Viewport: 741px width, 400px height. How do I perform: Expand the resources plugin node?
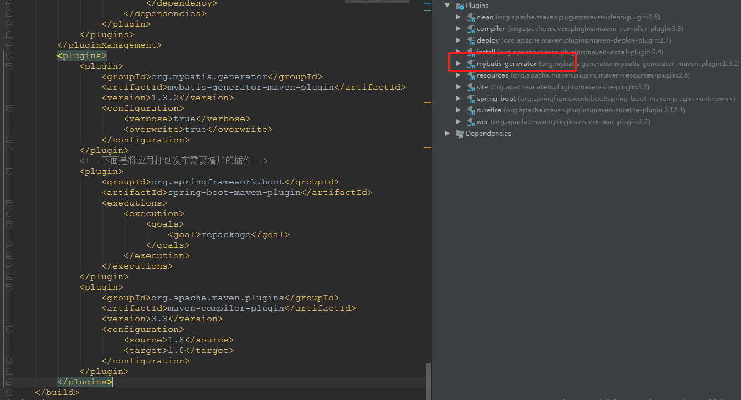point(458,75)
